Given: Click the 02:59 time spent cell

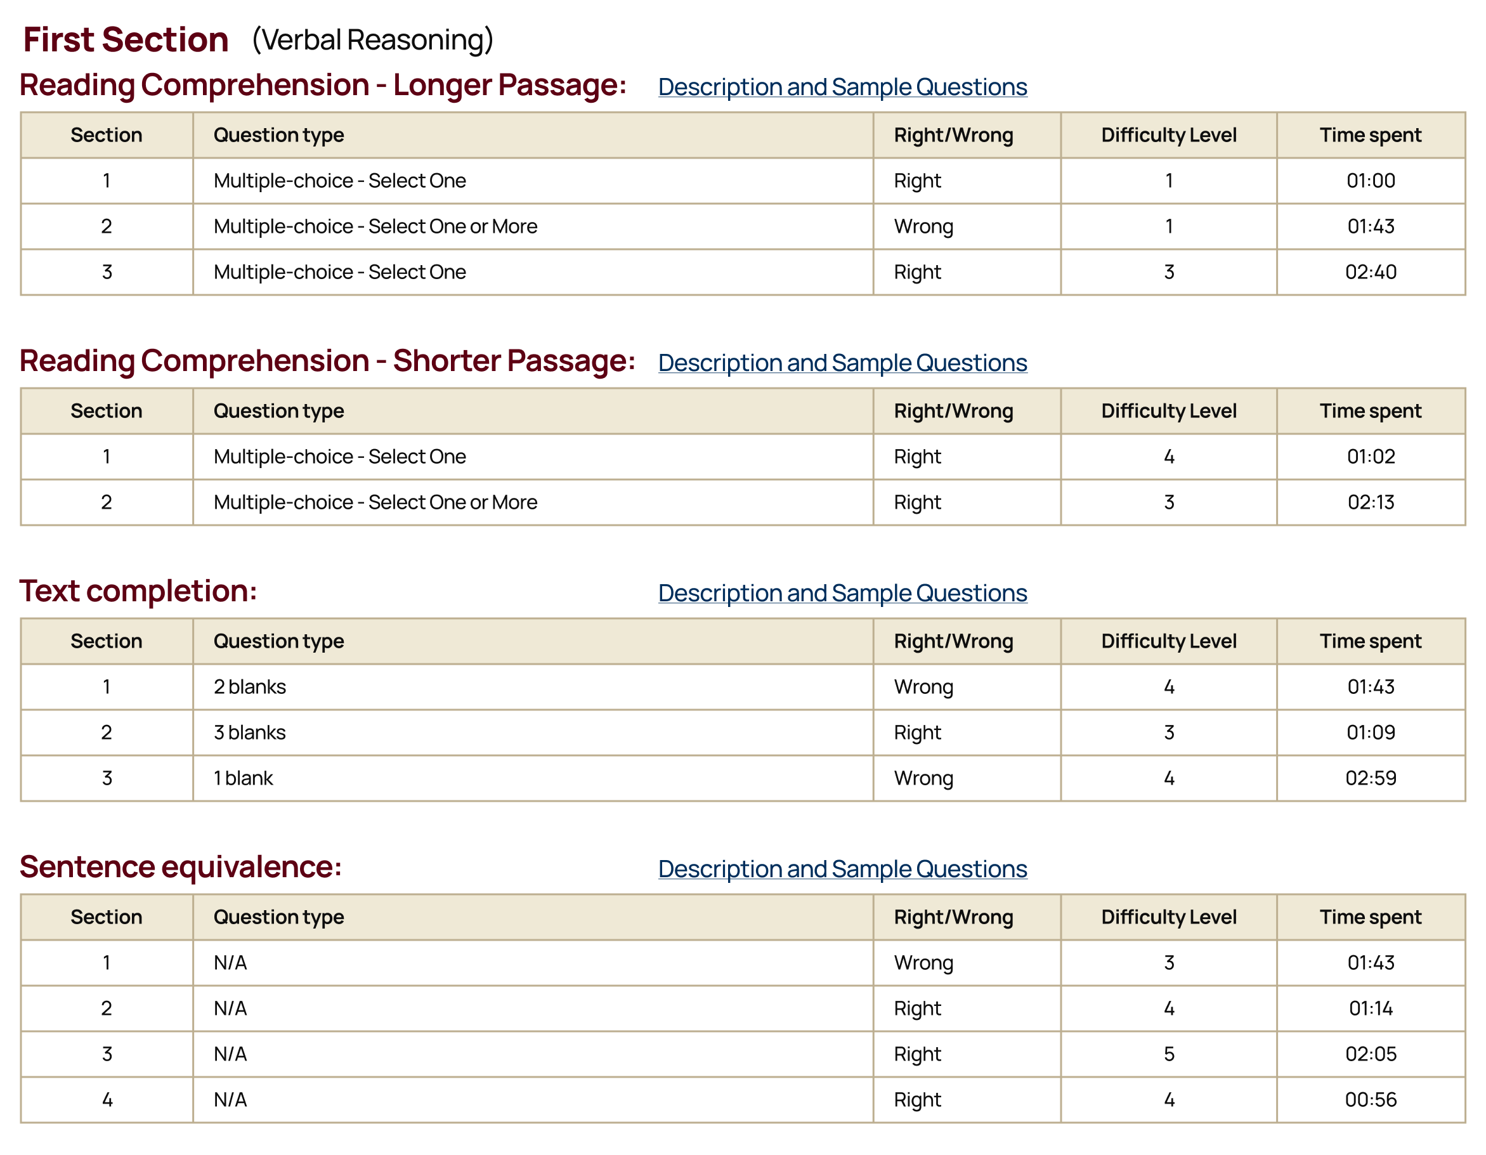Looking at the screenshot, I should (1371, 778).
